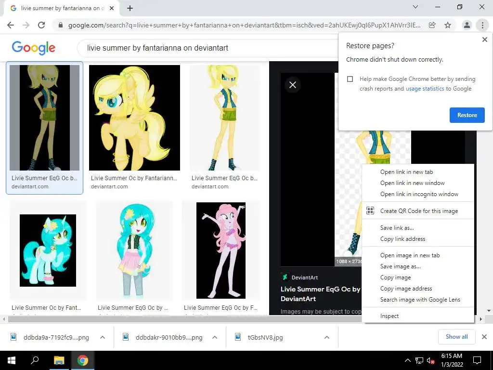Open the pink-haired girl thumbnail
This screenshot has width=493, height=370.
click(x=221, y=251)
